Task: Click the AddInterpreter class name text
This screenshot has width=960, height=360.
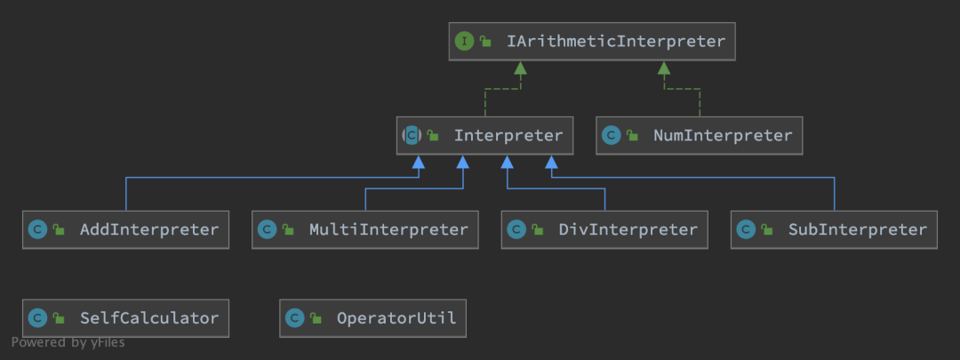Action: tap(149, 229)
